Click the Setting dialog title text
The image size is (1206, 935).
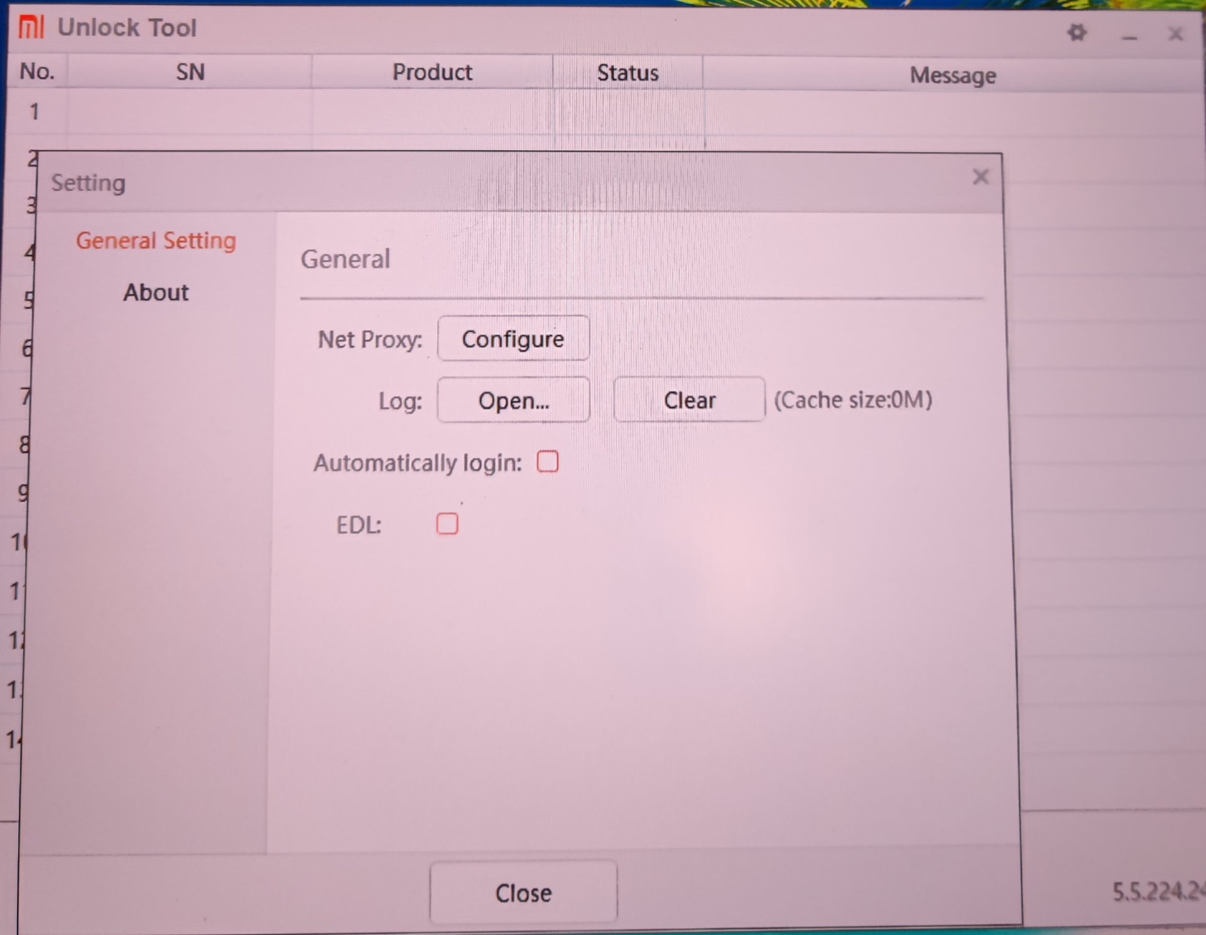[89, 183]
